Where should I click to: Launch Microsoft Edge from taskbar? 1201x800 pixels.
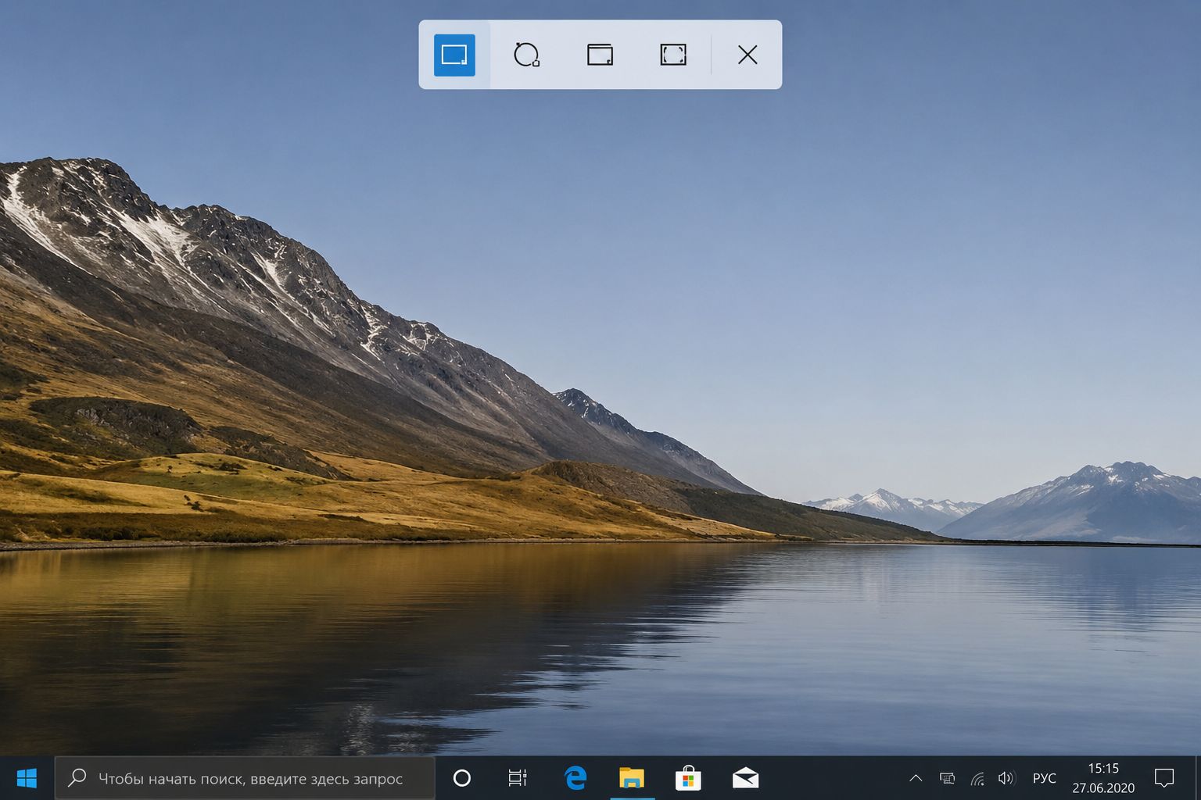click(575, 778)
